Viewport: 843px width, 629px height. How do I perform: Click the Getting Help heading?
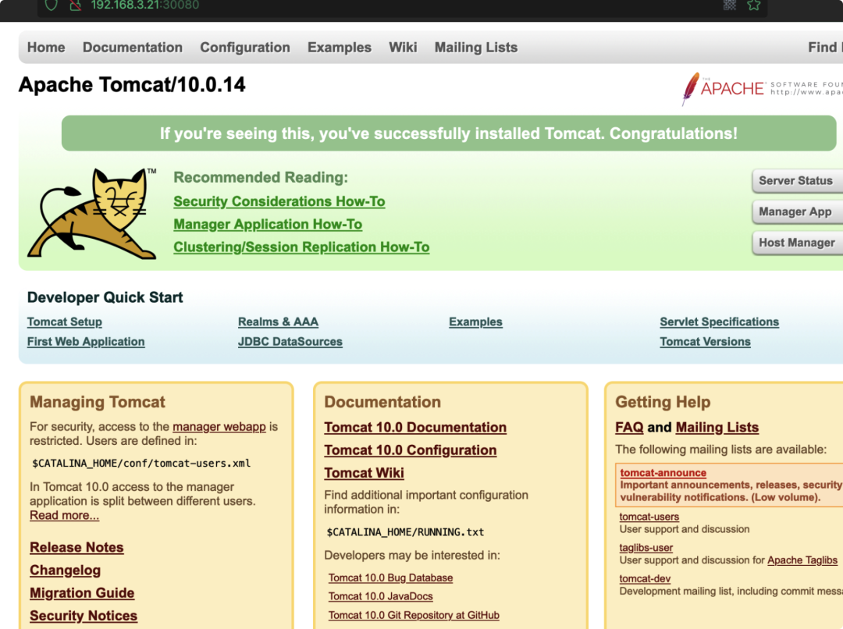pos(663,402)
